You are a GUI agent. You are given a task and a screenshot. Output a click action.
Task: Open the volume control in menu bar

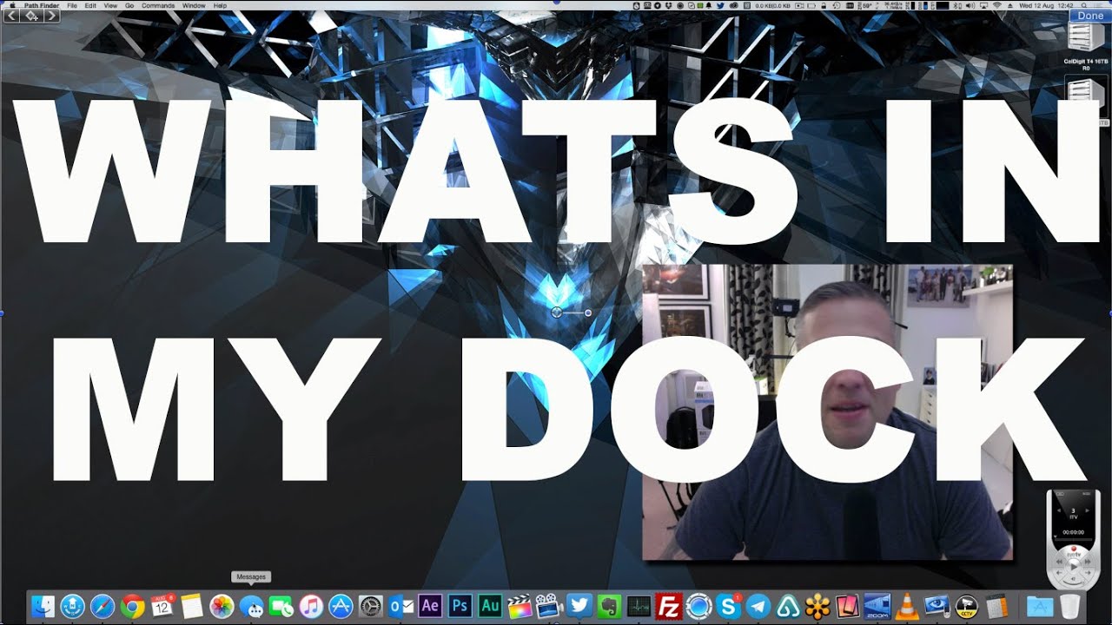pyautogui.click(x=970, y=5)
